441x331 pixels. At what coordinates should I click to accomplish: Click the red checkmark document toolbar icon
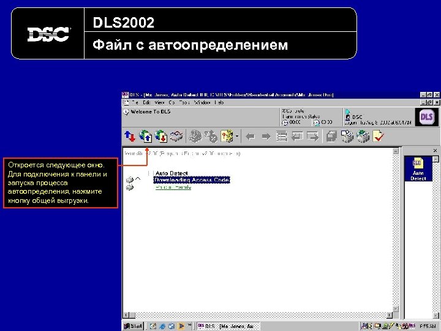coord(378,136)
